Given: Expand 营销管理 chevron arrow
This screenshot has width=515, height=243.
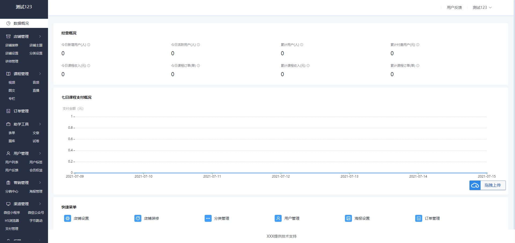Looking at the screenshot, I should point(40,183).
